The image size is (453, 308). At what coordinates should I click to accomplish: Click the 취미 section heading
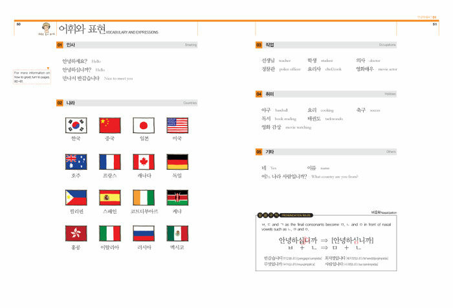coord(270,94)
